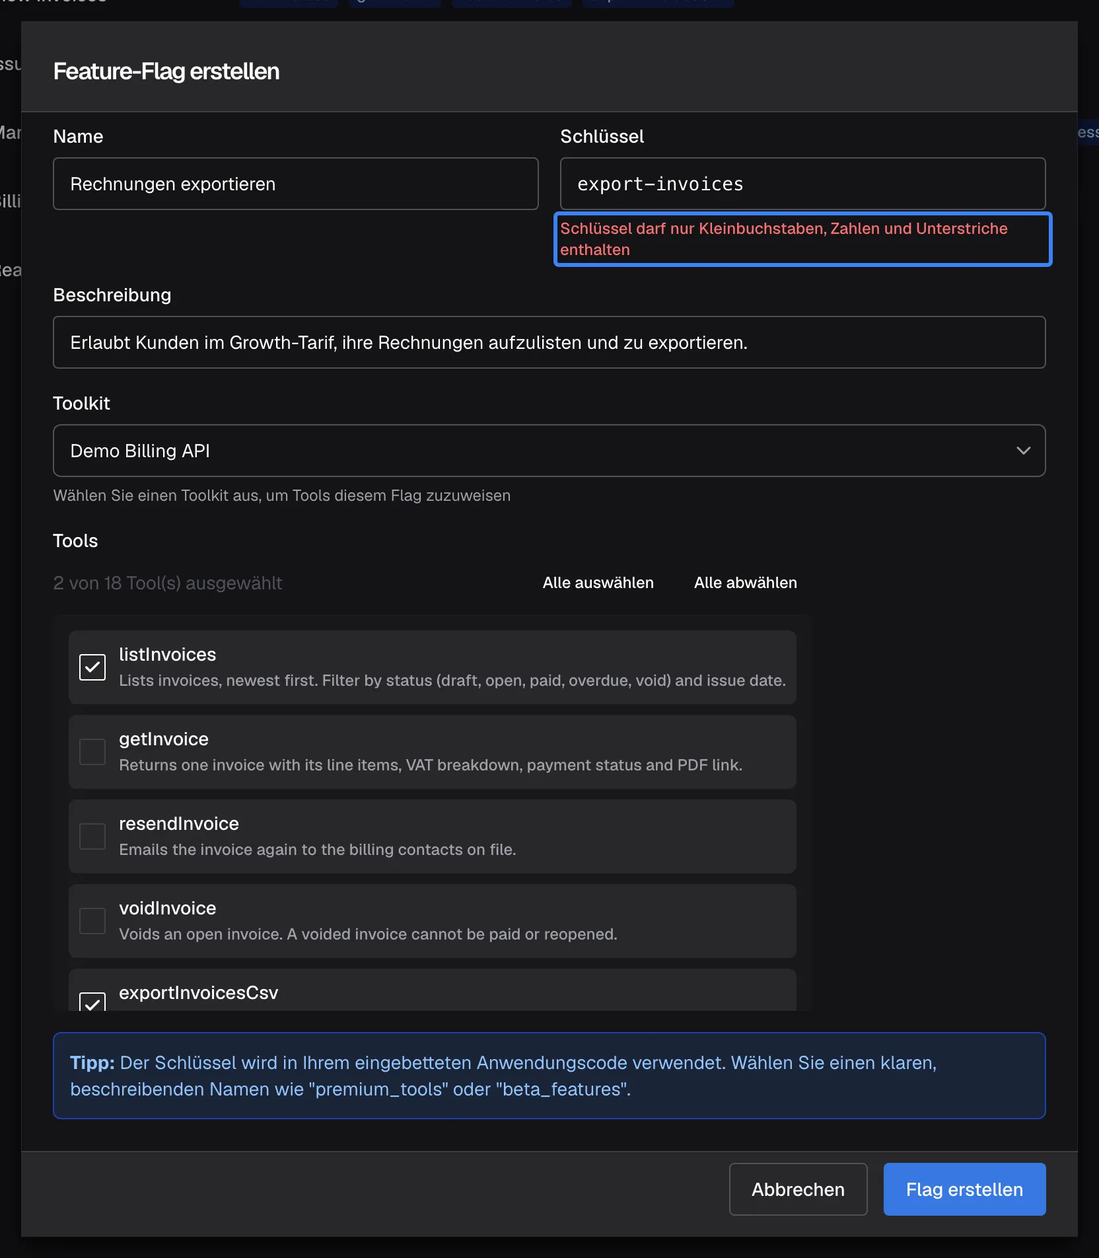The height and width of the screenshot is (1258, 1099).
Task: Click Alle abwählen to deselect tools
Action: 746,583
